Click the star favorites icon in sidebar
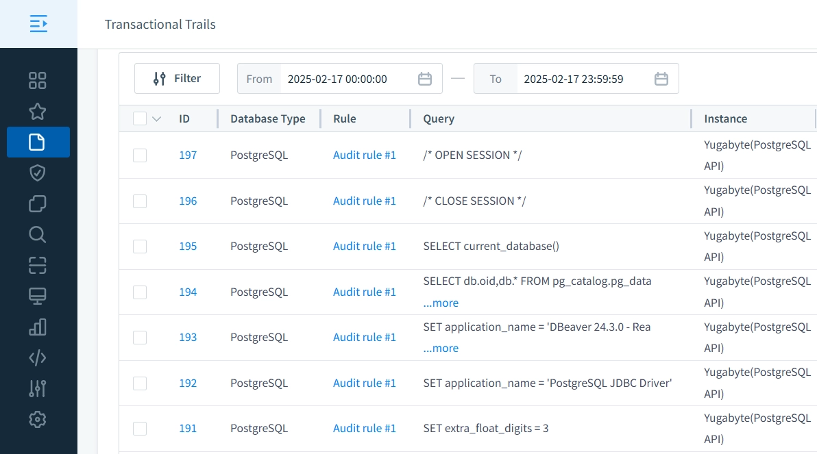The image size is (817, 454). pyautogui.click(x=38, y=111)
